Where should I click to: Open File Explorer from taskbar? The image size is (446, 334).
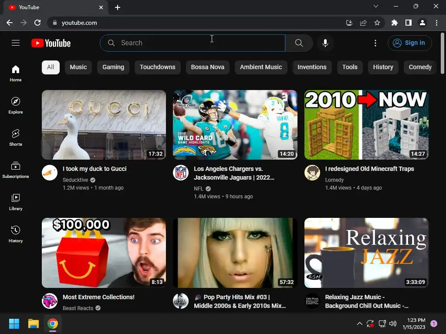pos(33,324)
